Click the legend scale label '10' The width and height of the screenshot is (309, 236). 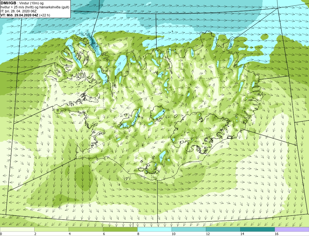tap(173, 234)
